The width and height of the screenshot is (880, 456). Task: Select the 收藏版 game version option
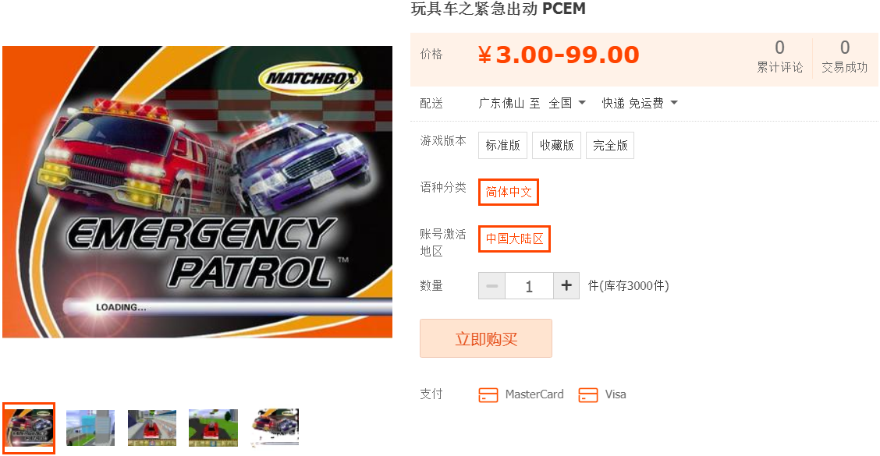tap(557, 145)
